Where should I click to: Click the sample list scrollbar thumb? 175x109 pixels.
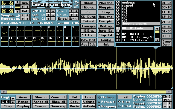157,32
